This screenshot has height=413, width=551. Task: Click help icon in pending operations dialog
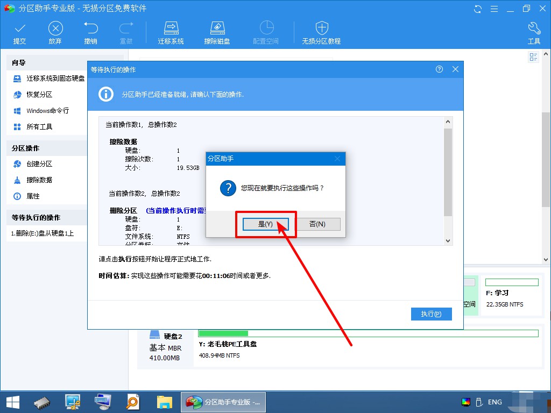tap(439, 69)
